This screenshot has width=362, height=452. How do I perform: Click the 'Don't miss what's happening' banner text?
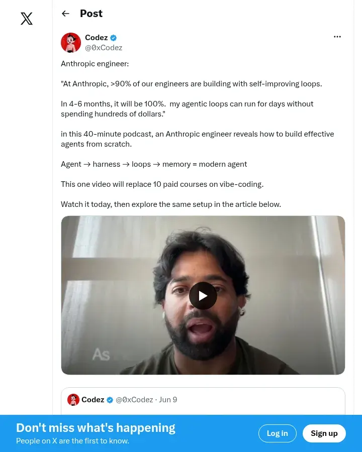point(96,428)
